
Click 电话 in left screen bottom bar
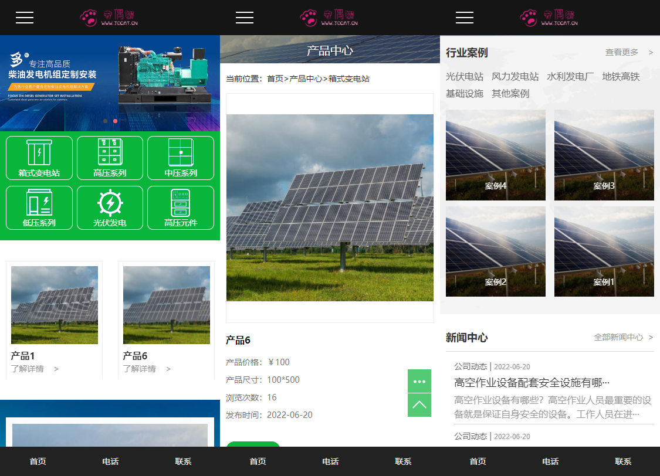(x=110, y=461)
